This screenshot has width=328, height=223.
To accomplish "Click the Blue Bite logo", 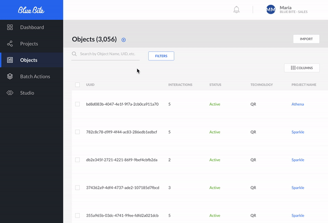I will pyautogui.click(x=31, y=10).
